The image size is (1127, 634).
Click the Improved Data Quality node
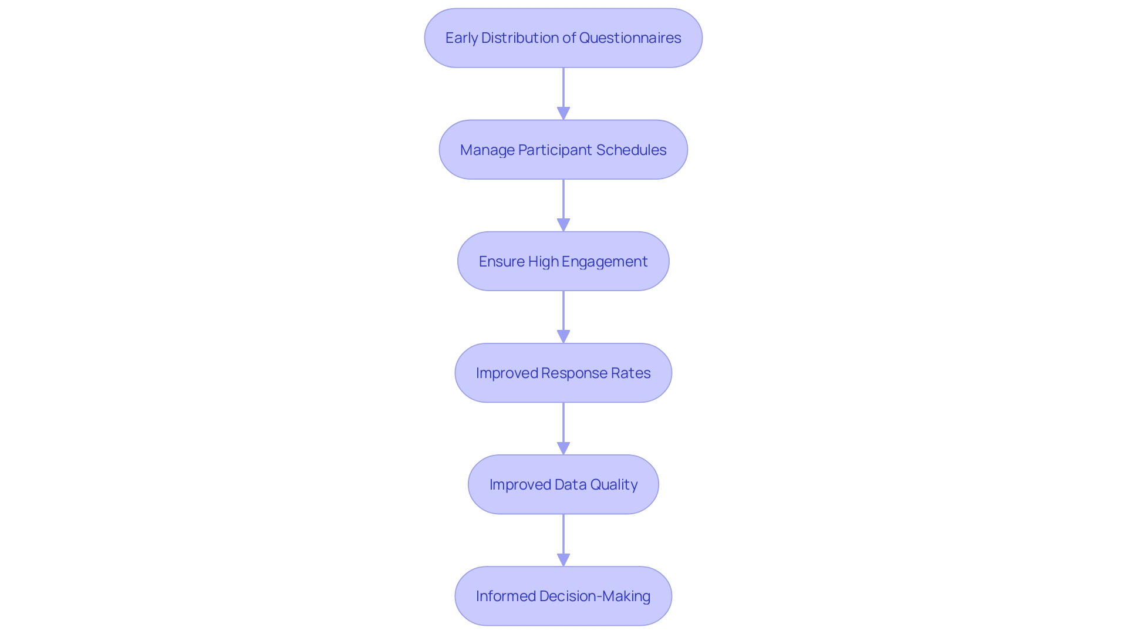(563, 484)
